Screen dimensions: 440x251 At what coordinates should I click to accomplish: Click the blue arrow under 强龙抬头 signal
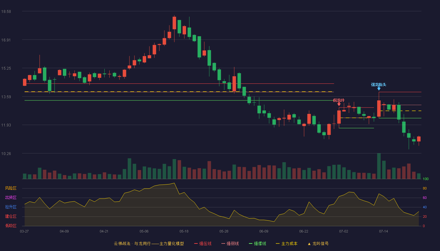point(379,88)
